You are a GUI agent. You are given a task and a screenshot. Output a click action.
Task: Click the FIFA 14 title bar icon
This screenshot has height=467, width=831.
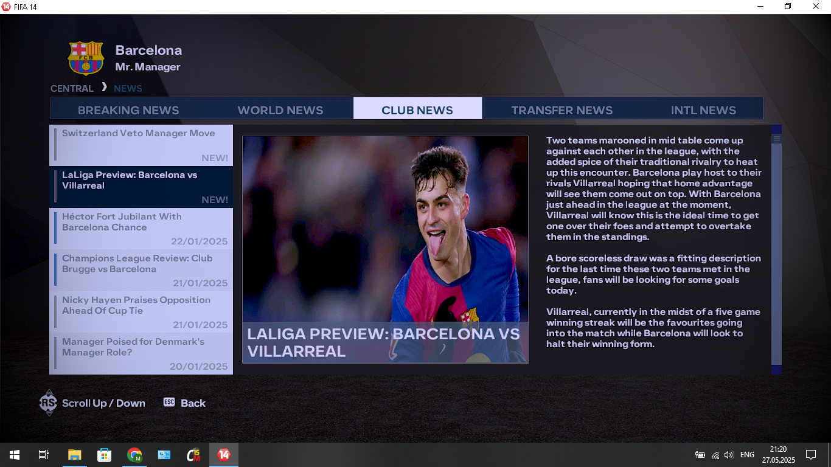tap(6, 7)
